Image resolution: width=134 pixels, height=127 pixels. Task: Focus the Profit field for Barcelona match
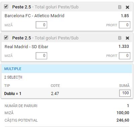click(125, 25)
